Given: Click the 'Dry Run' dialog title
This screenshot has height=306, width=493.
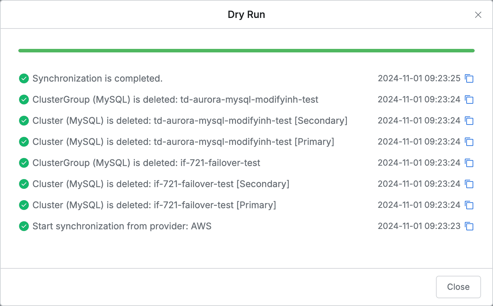Looking at the screenshot, I should 246,15.
